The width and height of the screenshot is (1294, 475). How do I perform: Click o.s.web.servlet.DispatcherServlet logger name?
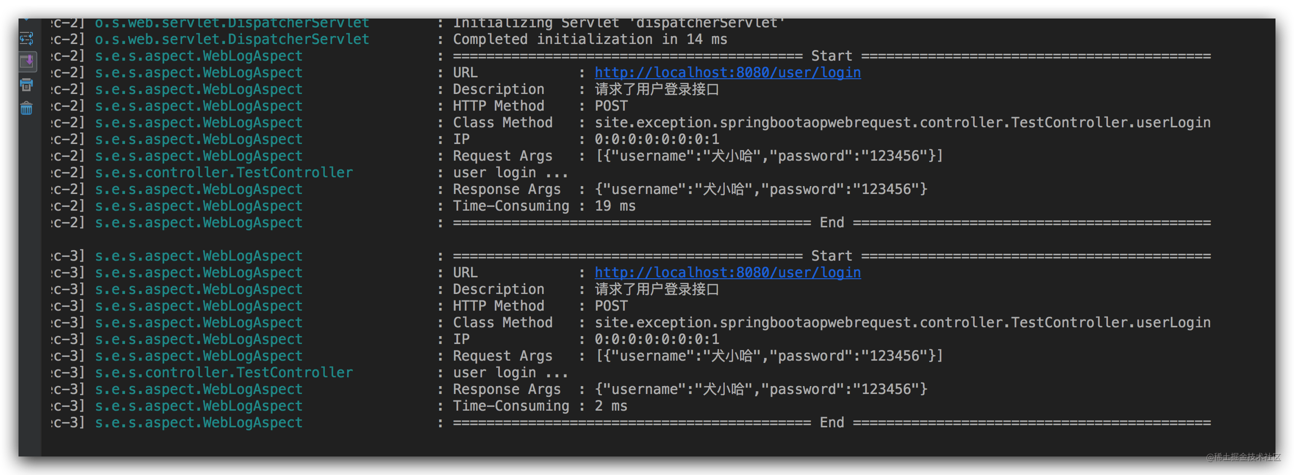click(x=232, y=40)
